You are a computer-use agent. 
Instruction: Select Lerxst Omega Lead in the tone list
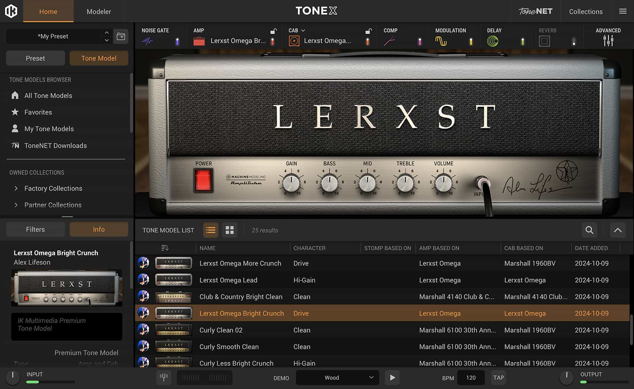(x=228, y=280)
